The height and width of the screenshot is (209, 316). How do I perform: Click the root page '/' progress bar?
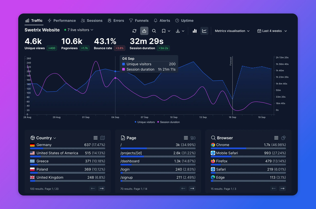(x=158, y=148)
